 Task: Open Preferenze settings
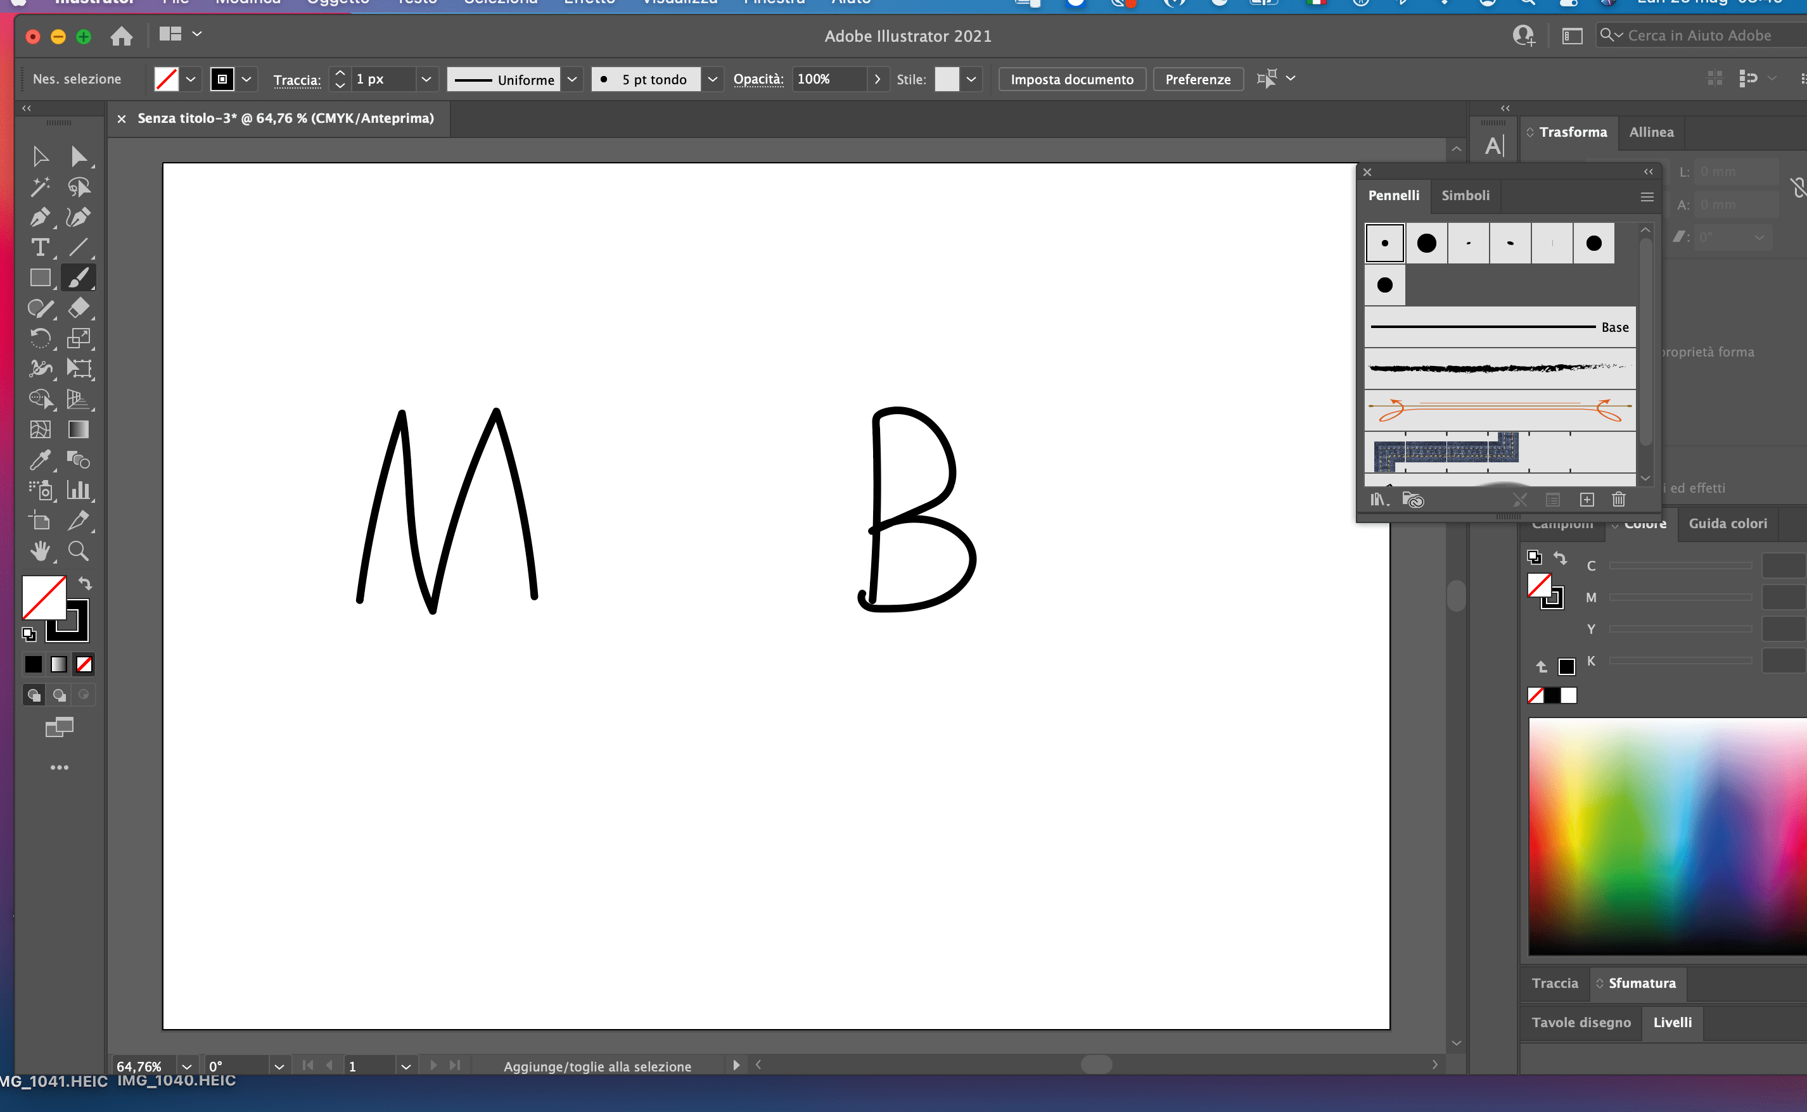pos(1197,79)
